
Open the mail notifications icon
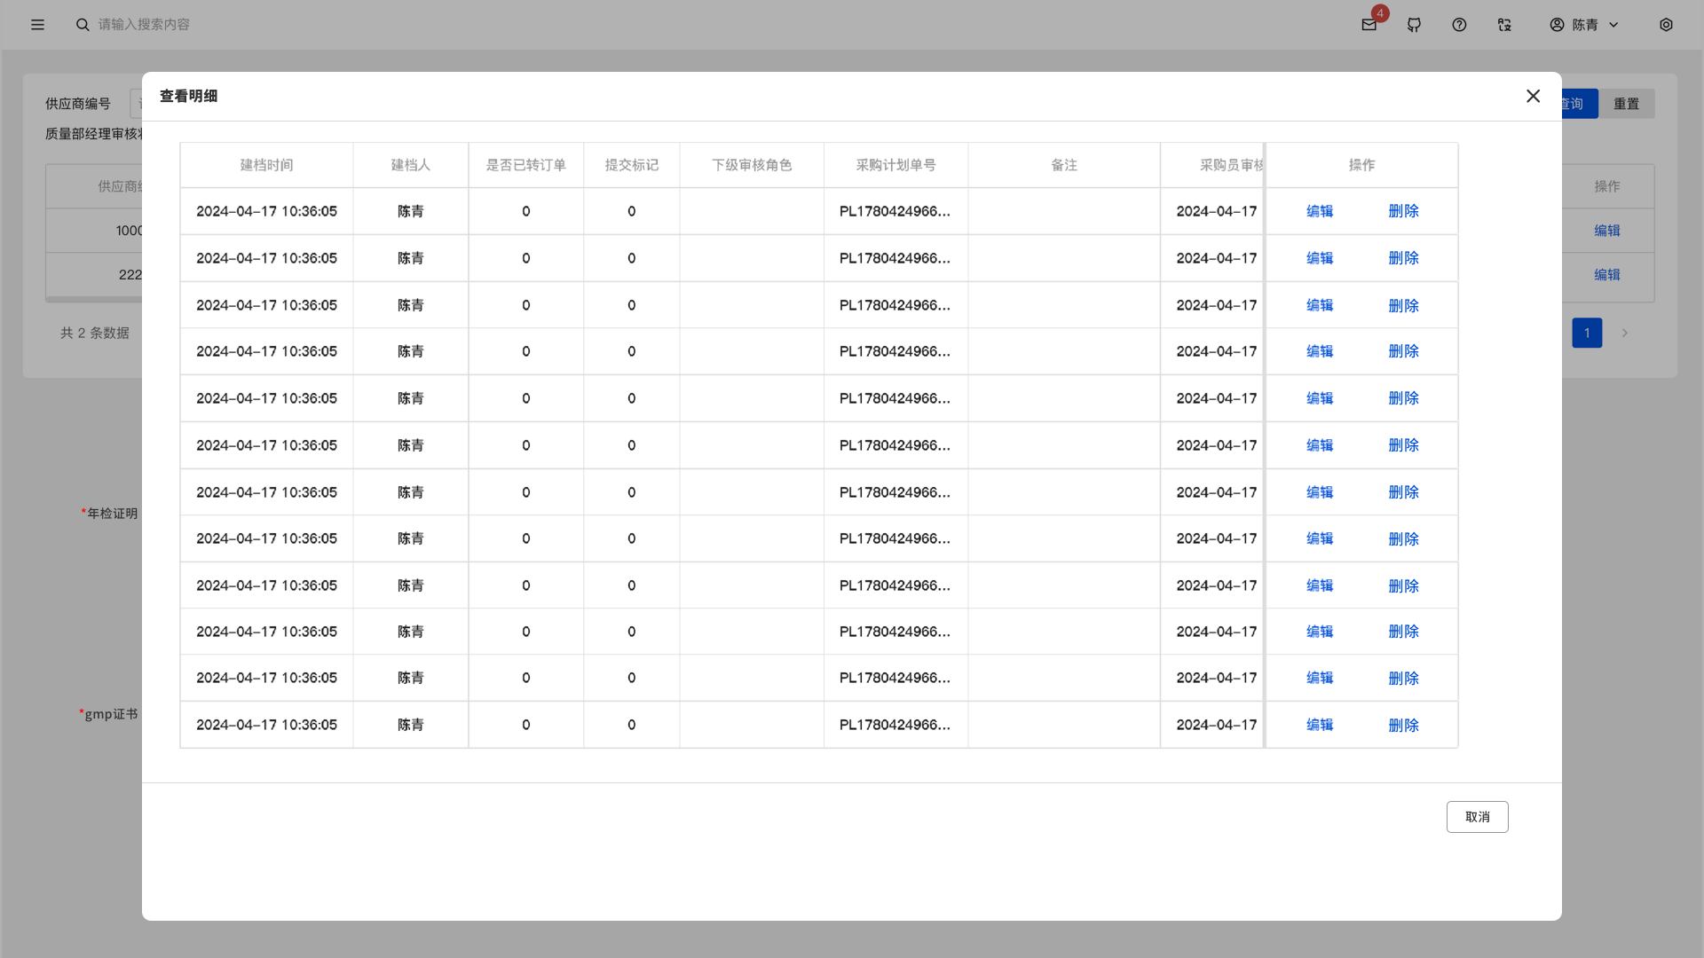pyautogui.click(x=1369, y=25)
